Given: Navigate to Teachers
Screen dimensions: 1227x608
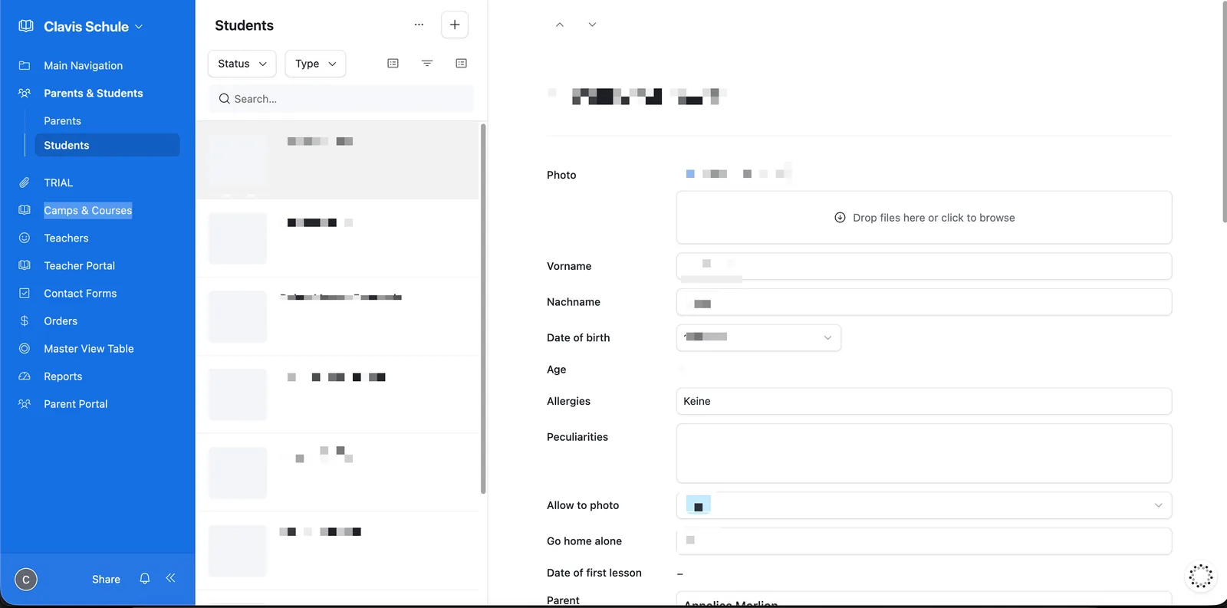Looking at the screenshot, I should (66, 238).
